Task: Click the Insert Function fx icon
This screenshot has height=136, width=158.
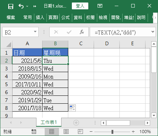Action: point(82,32)
